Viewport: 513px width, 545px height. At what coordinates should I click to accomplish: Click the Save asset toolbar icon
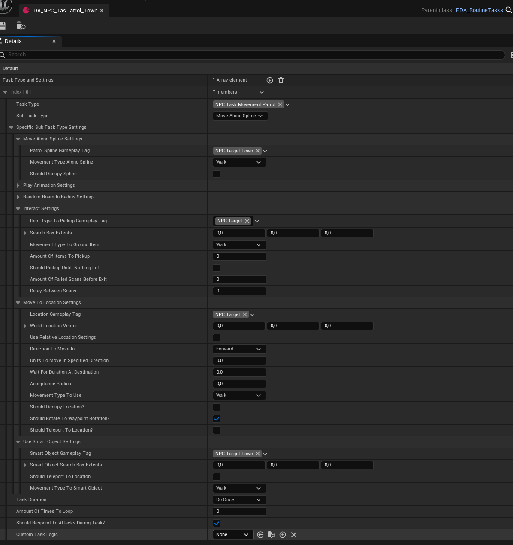pyautogui.click(x=3, y=26)
